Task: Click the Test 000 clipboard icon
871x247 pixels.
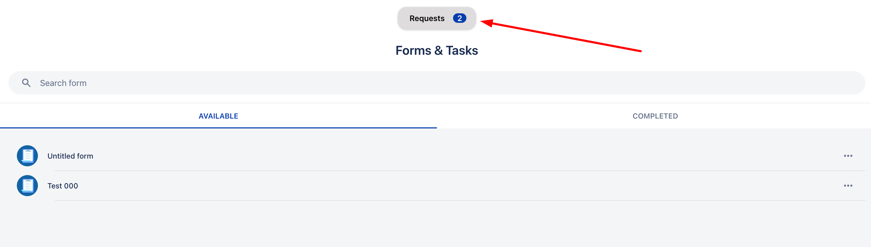Action: [x=27, y=186]
